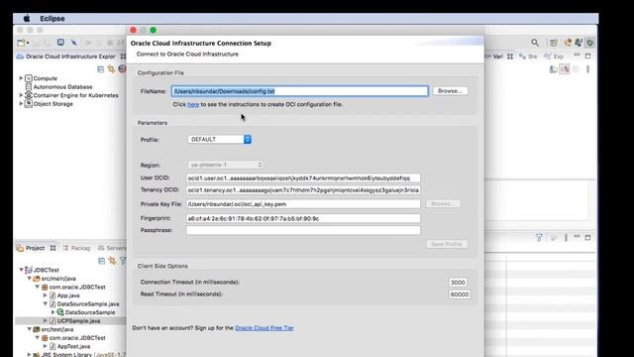
Task: Click Show Type Names icon in Variables view
Action: tap(554, 69)
